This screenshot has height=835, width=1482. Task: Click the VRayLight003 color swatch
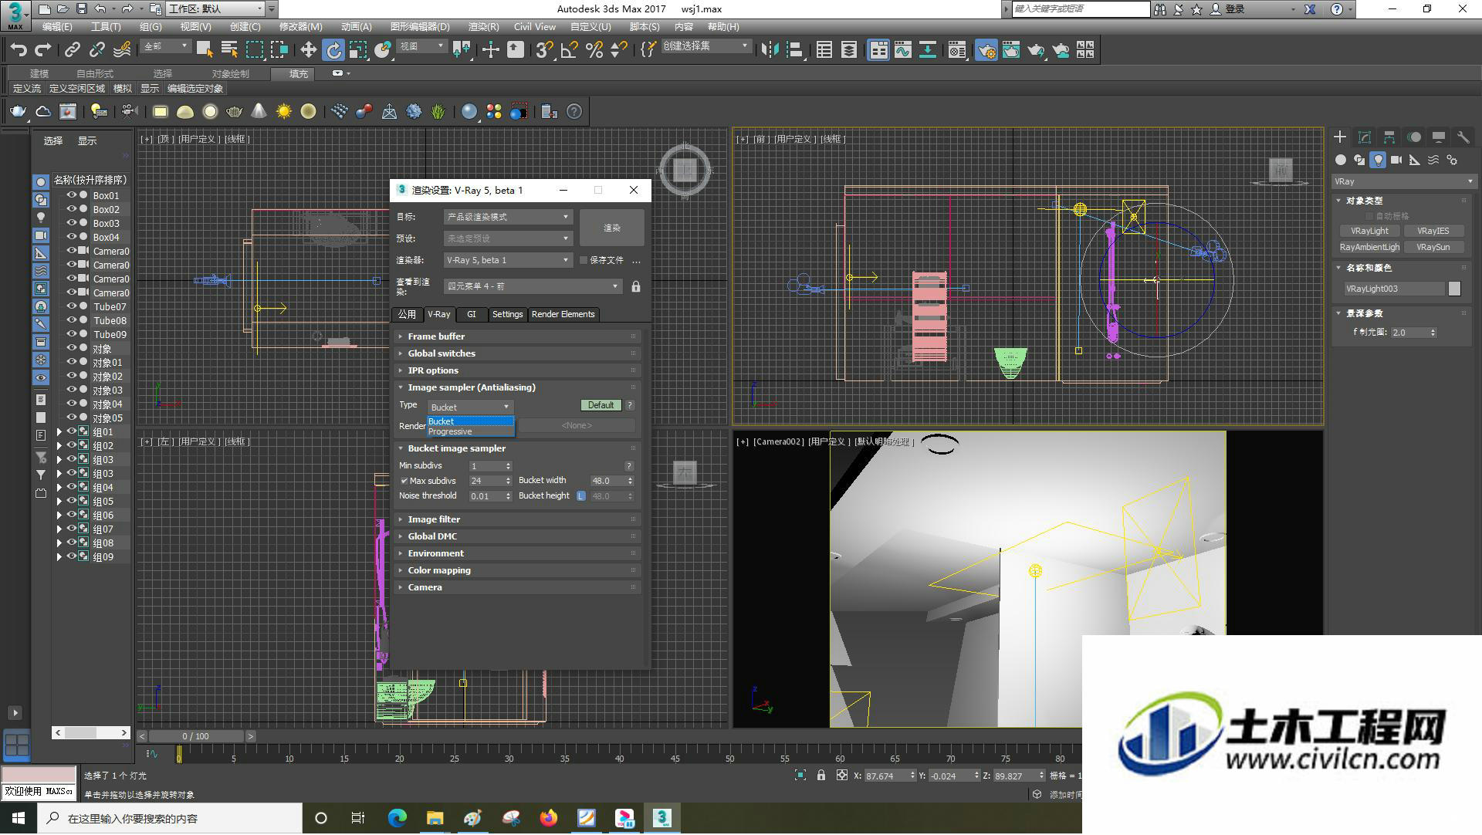1454,289
